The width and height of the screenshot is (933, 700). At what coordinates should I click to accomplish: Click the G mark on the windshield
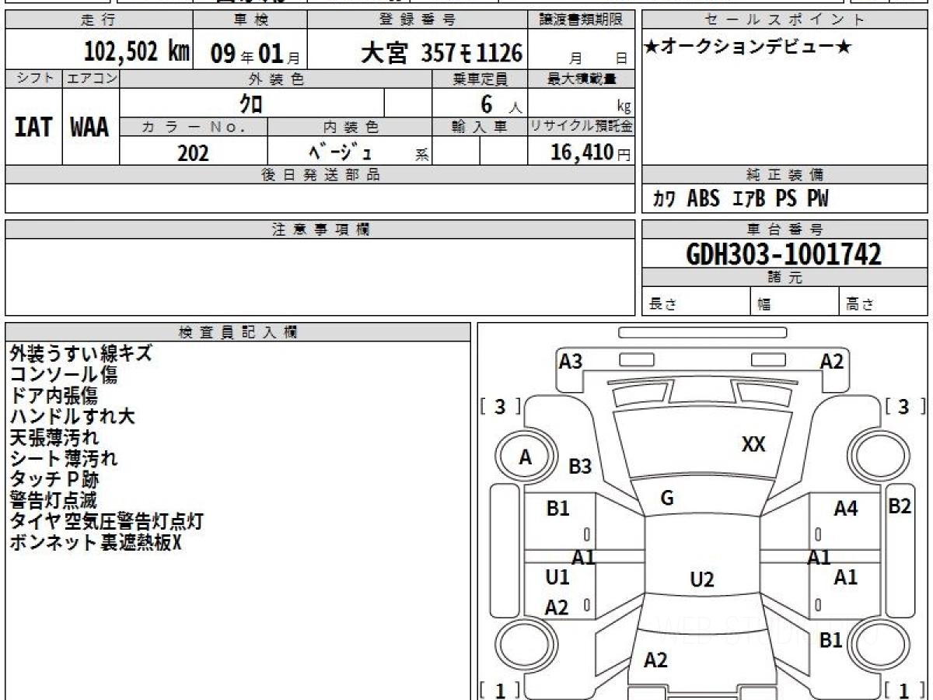(667, 499)
